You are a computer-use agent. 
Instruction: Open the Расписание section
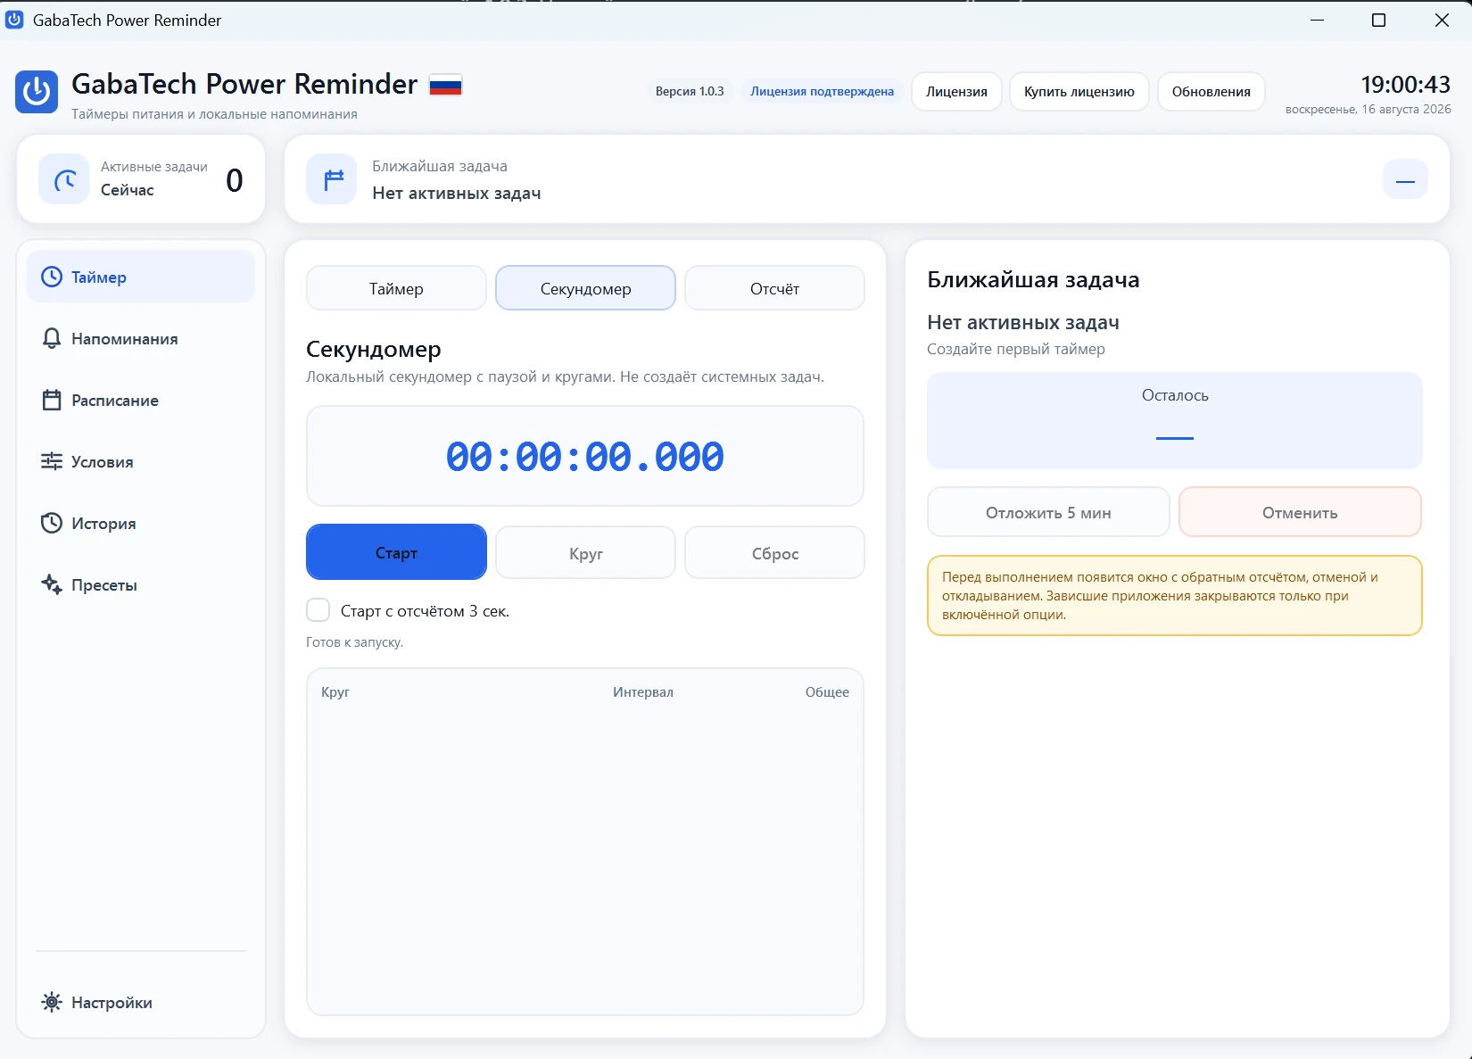click(141, 400)
